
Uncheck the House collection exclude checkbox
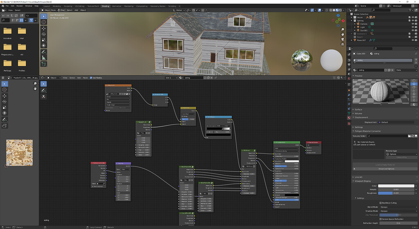[409, 17]
